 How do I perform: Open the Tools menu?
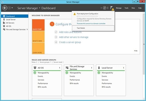click(x=126, y=8)
